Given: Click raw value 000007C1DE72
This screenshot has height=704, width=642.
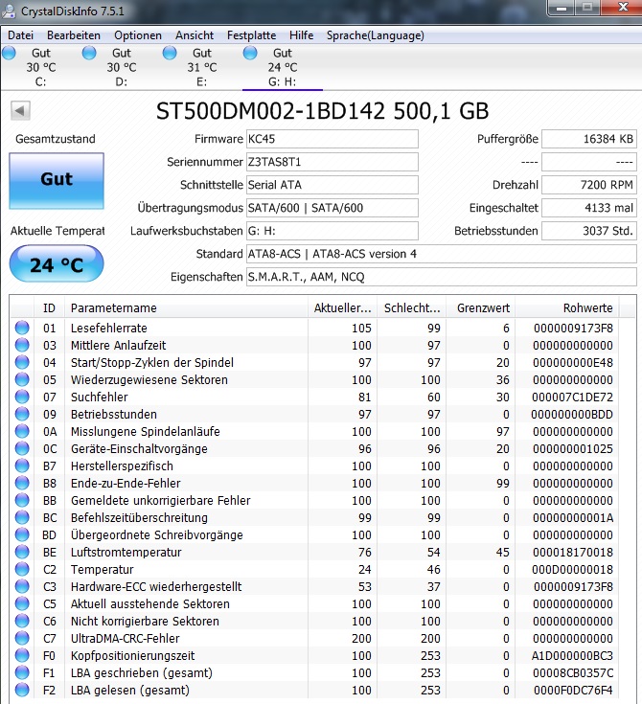Looking at the screenshot, I should coord(572,397).
